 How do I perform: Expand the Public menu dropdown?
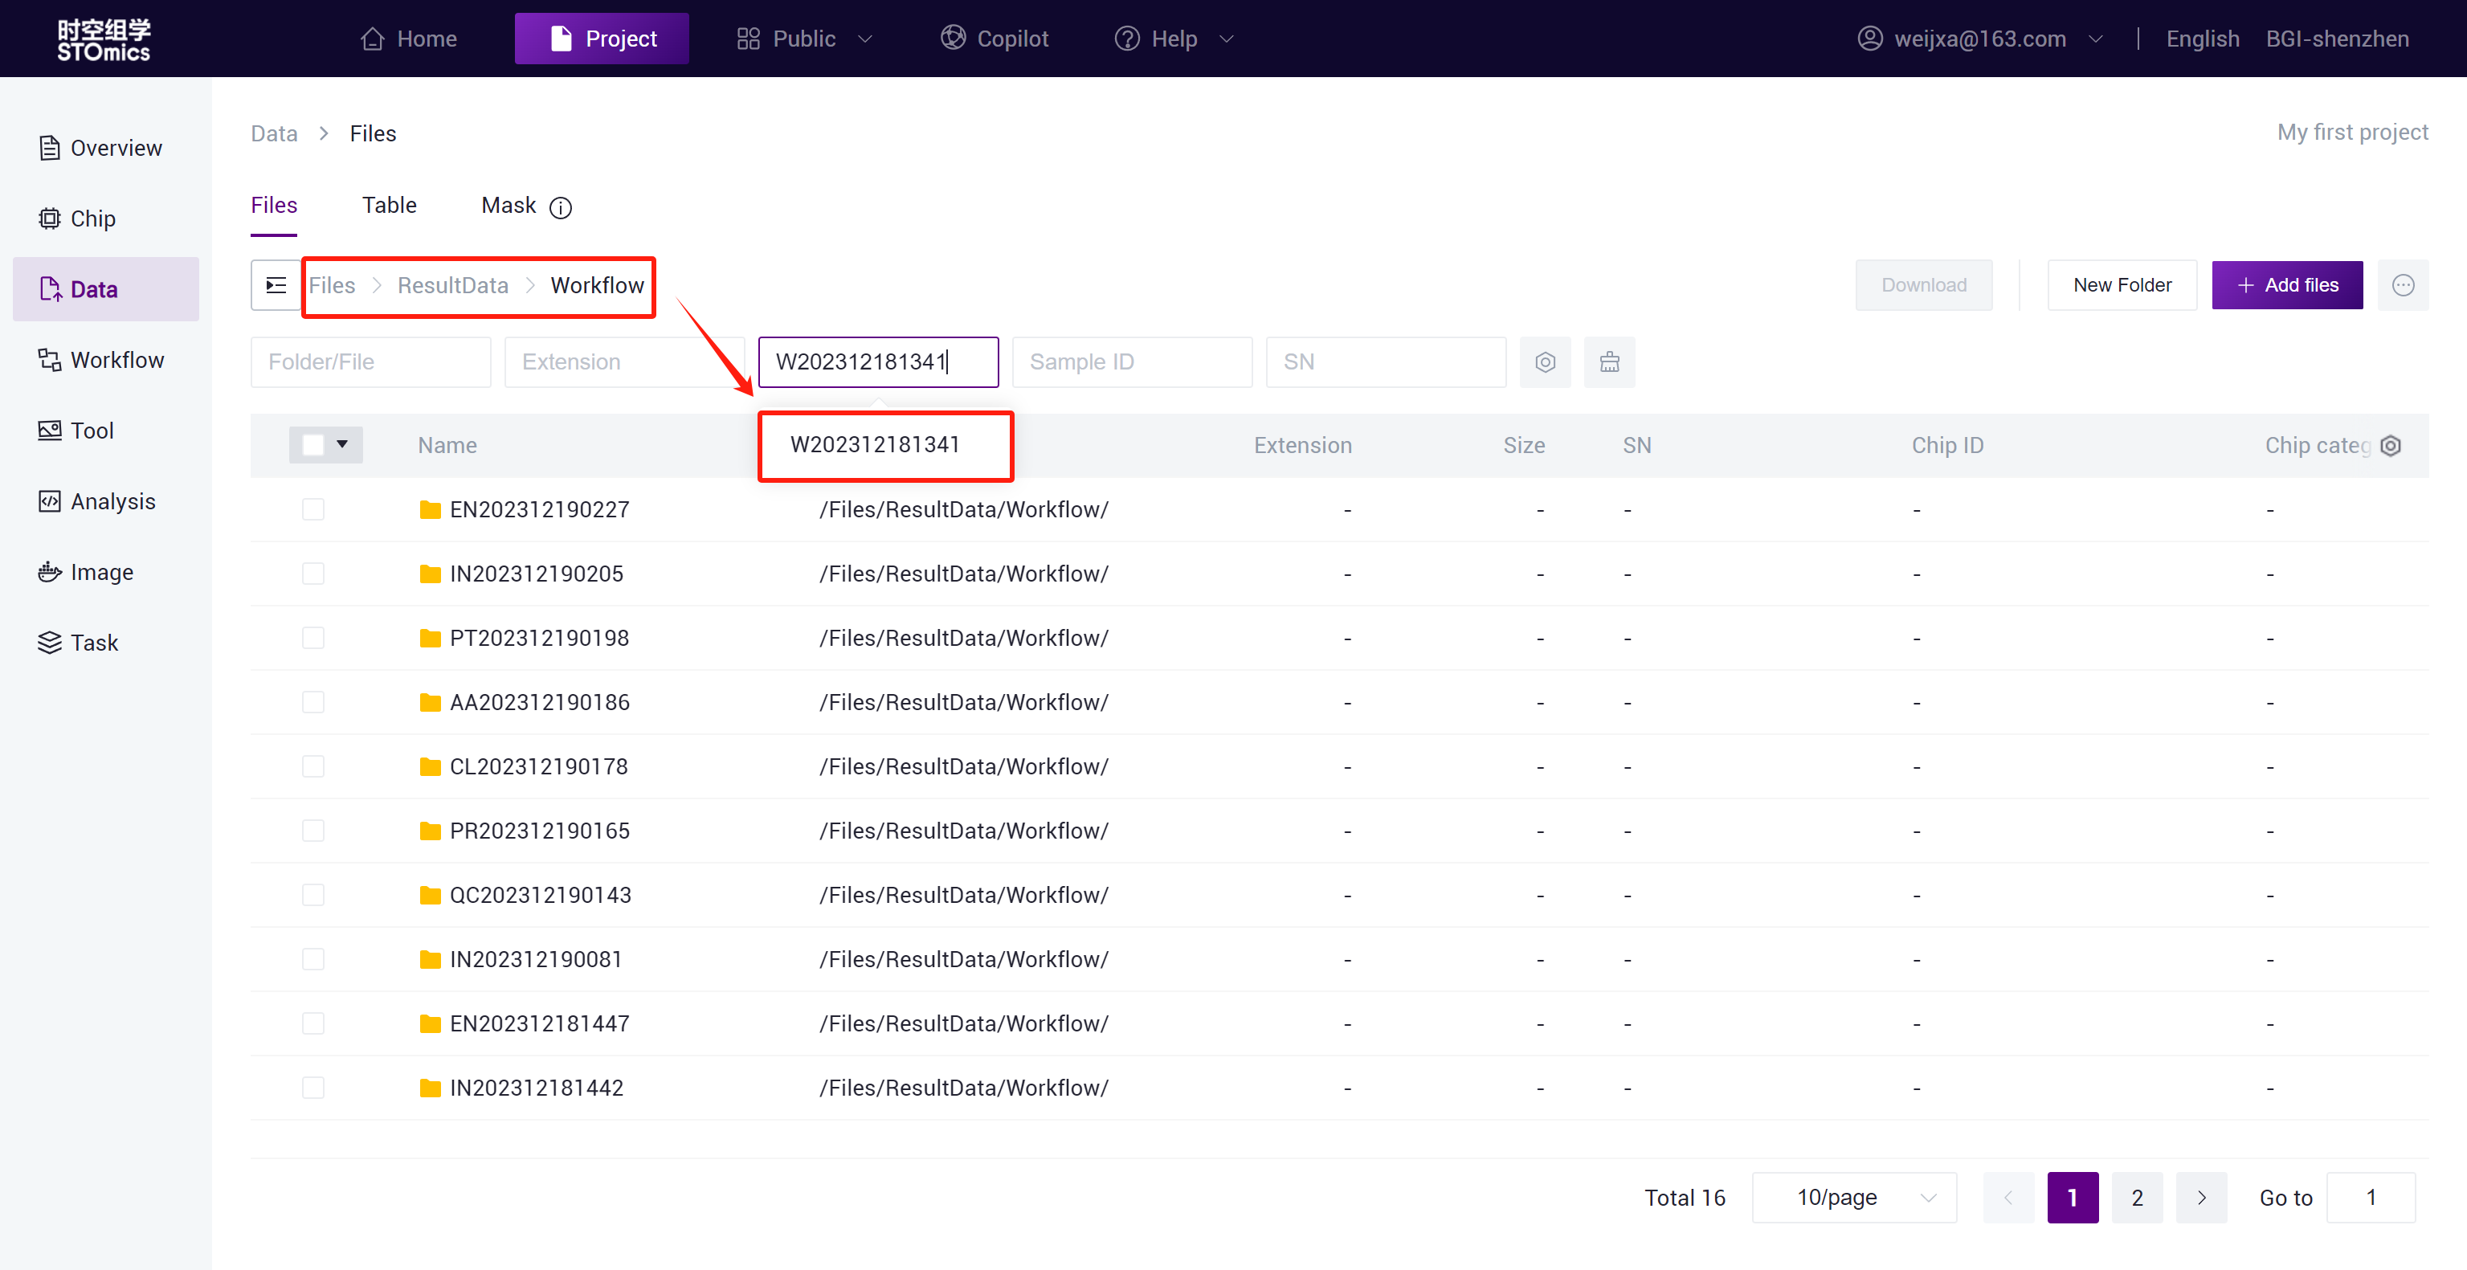pyautogui.click(x=804, y=39)
